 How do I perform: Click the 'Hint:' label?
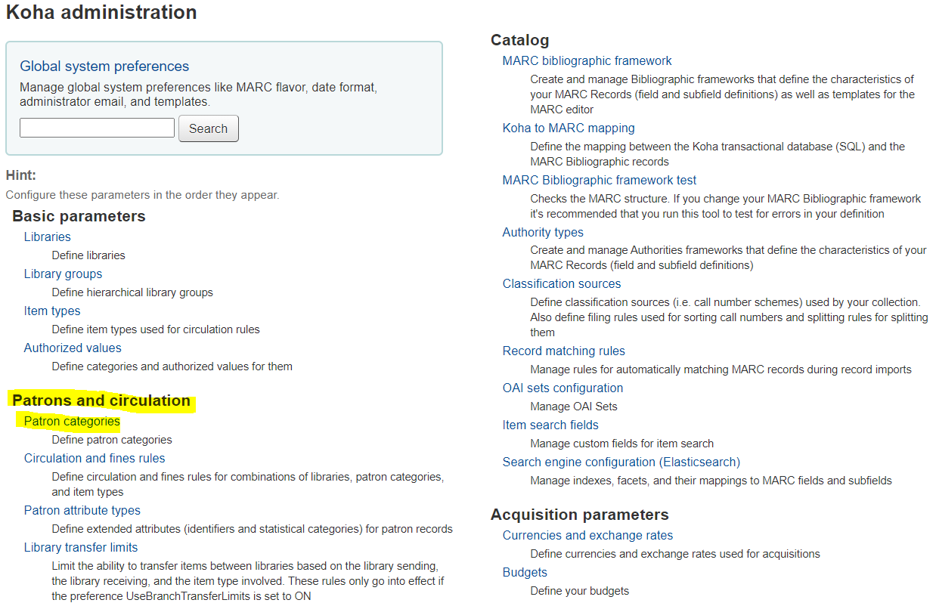pyautogui.click(x=21, y=175)
